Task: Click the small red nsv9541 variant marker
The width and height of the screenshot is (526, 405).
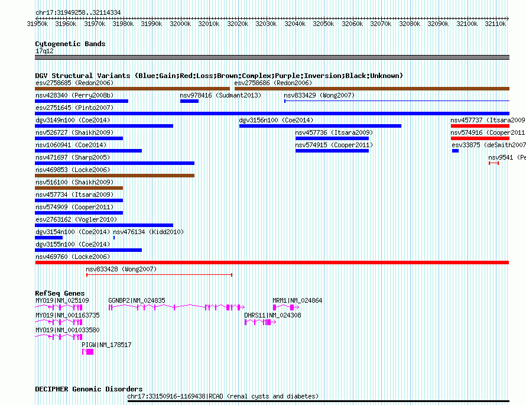Action: point(494,163)
